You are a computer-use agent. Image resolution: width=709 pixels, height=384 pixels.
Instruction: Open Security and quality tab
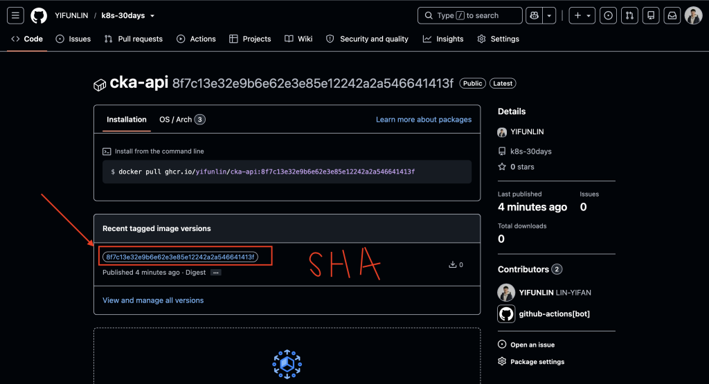(367, 39)
